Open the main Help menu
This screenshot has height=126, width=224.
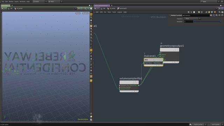pyautogui.click(x=28, y=1)
